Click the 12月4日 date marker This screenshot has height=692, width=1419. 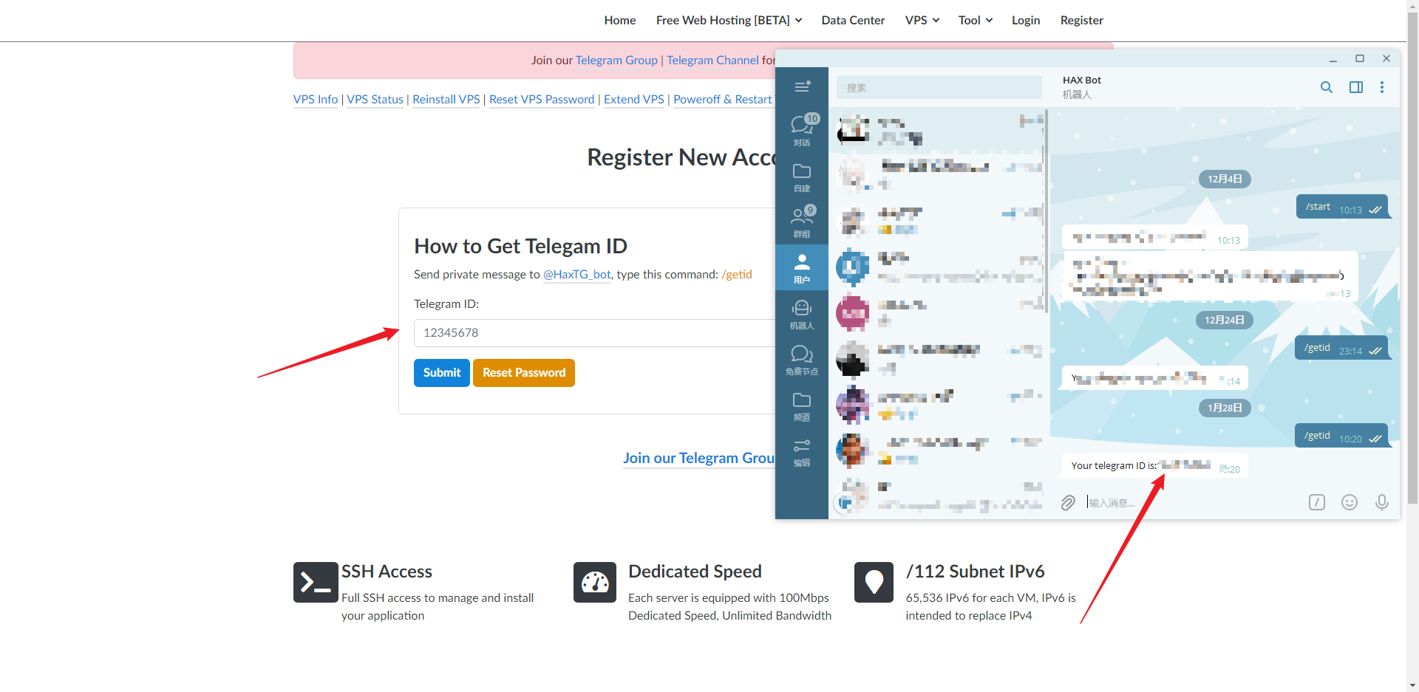1225,179
